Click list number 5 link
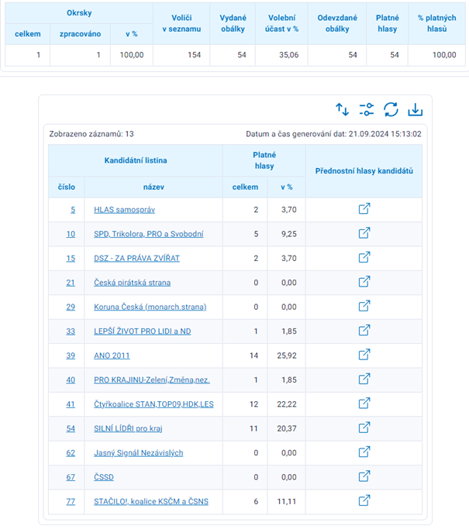The image size is (469, 529). [73, 210]
